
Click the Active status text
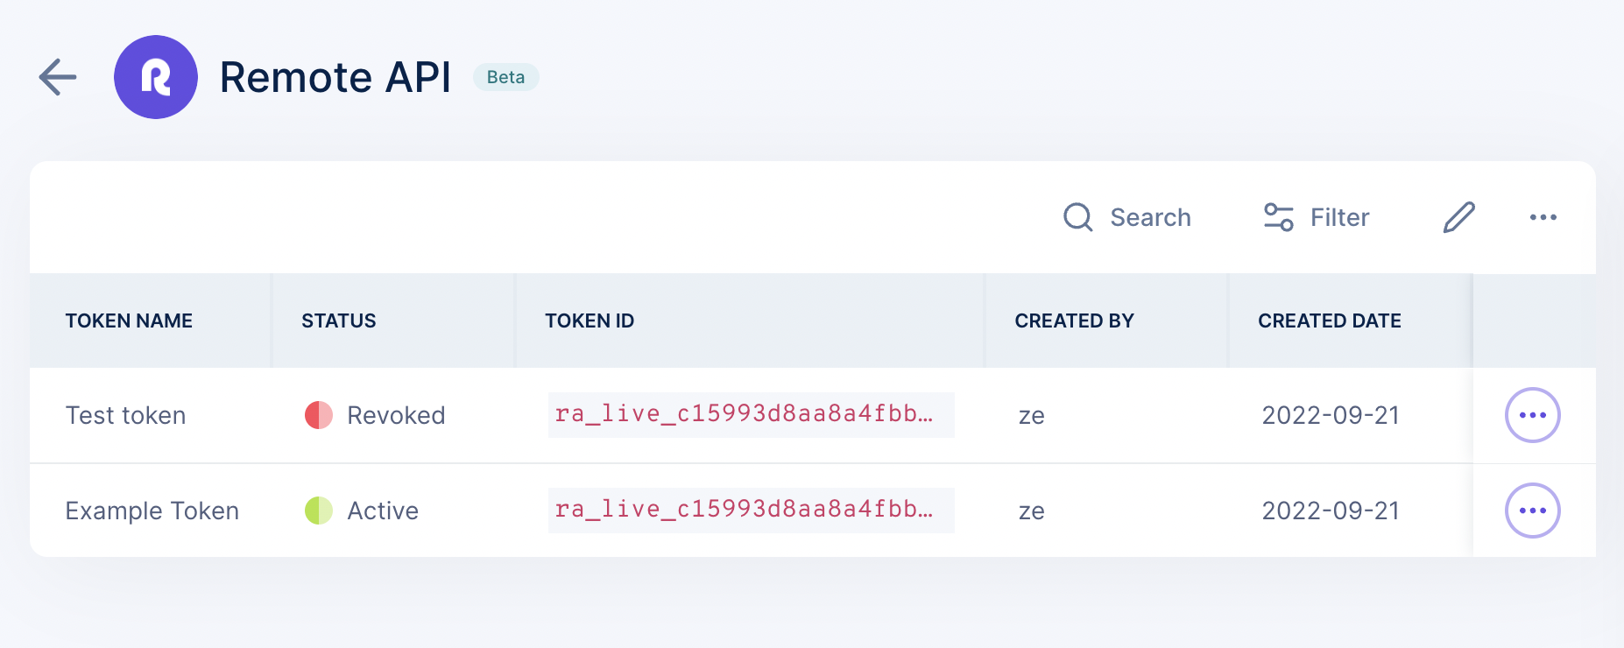tap(383, 511)
